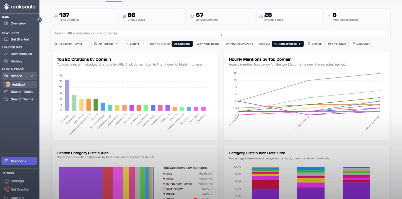Click the purple blog segment in distribution bar
Viewport: 402px width, 199px height.
[80, 183]
